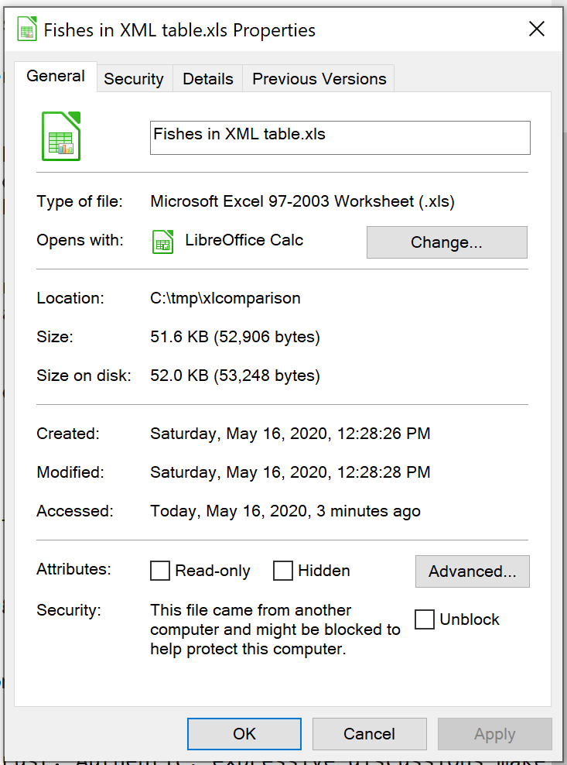The image size is (567, 765).
Task: Dismiss dialog with the Cancel button
Action: 370,734
